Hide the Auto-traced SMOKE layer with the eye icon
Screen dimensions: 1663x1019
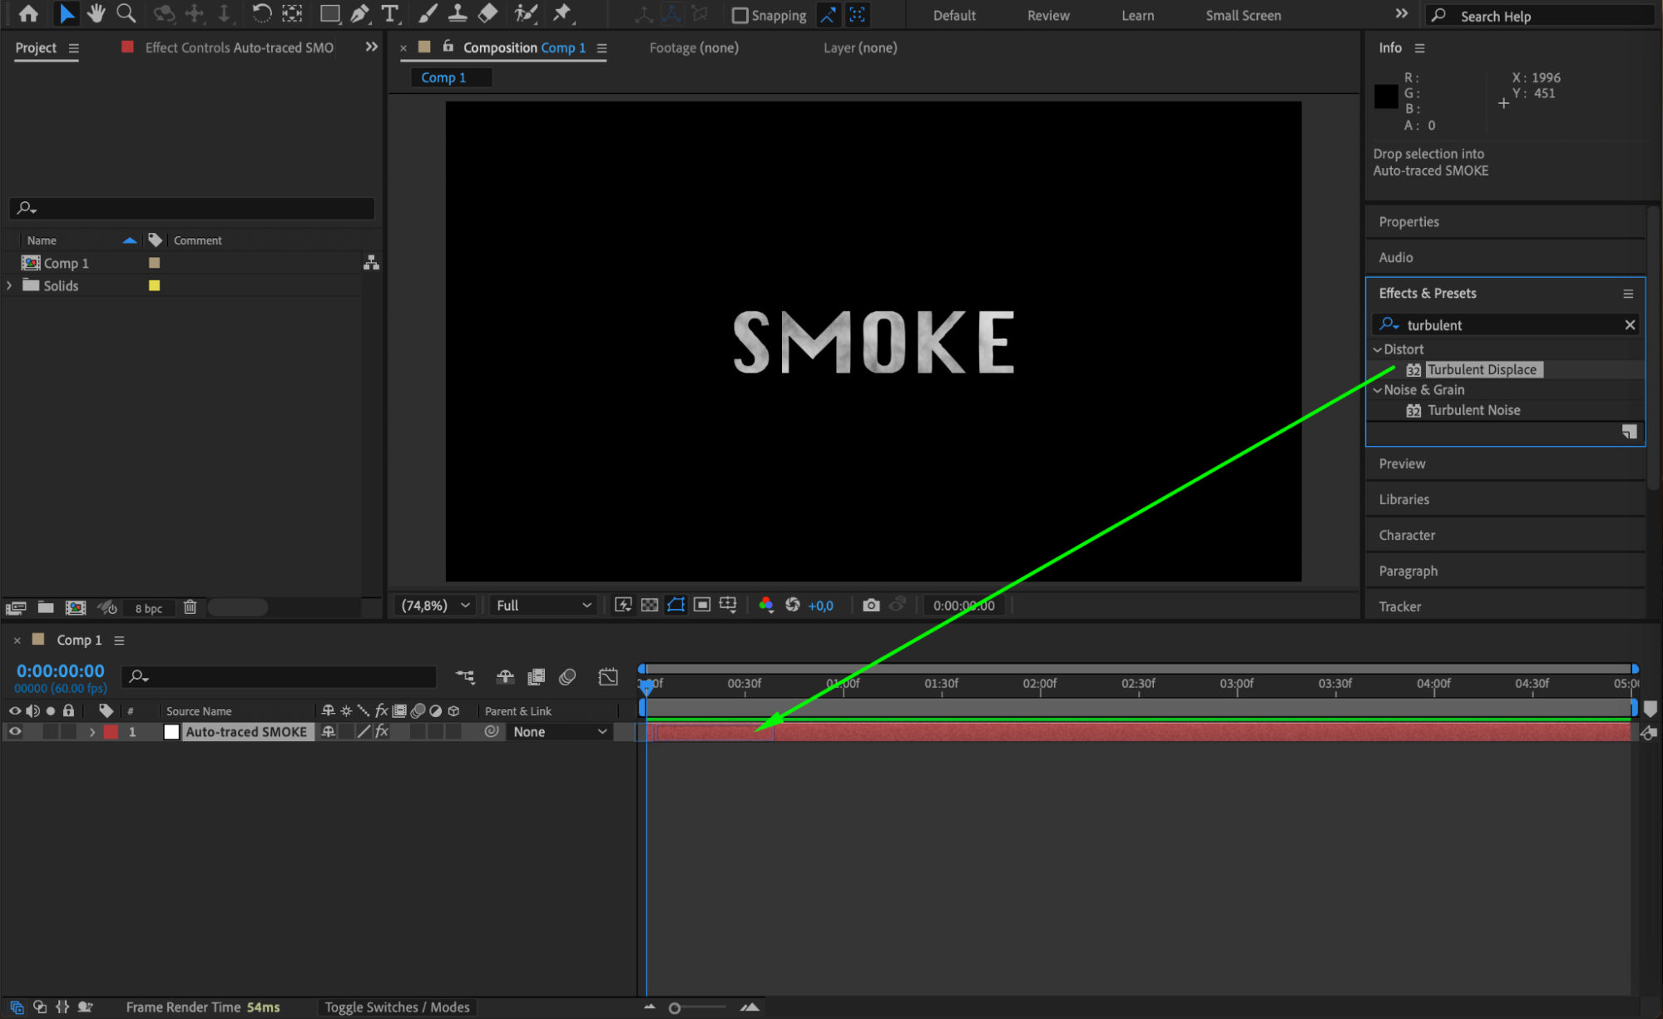click(15, 732)
